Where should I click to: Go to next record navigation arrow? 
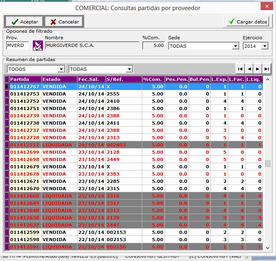click(x=258, y=69)
